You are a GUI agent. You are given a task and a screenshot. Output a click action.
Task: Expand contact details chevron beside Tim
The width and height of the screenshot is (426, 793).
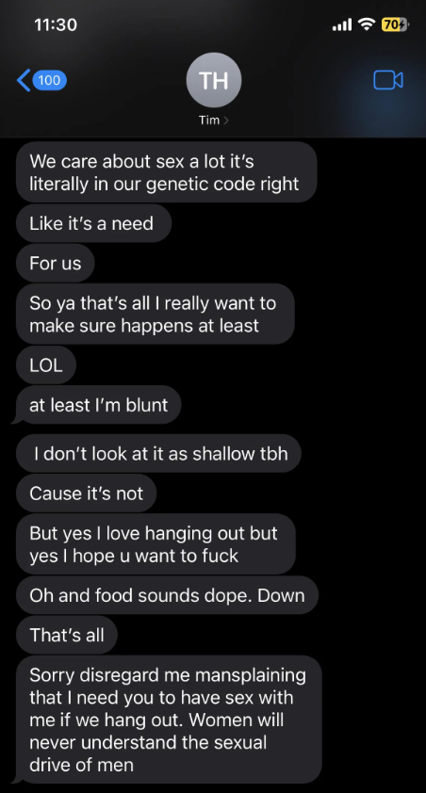(x=225, y=121)
